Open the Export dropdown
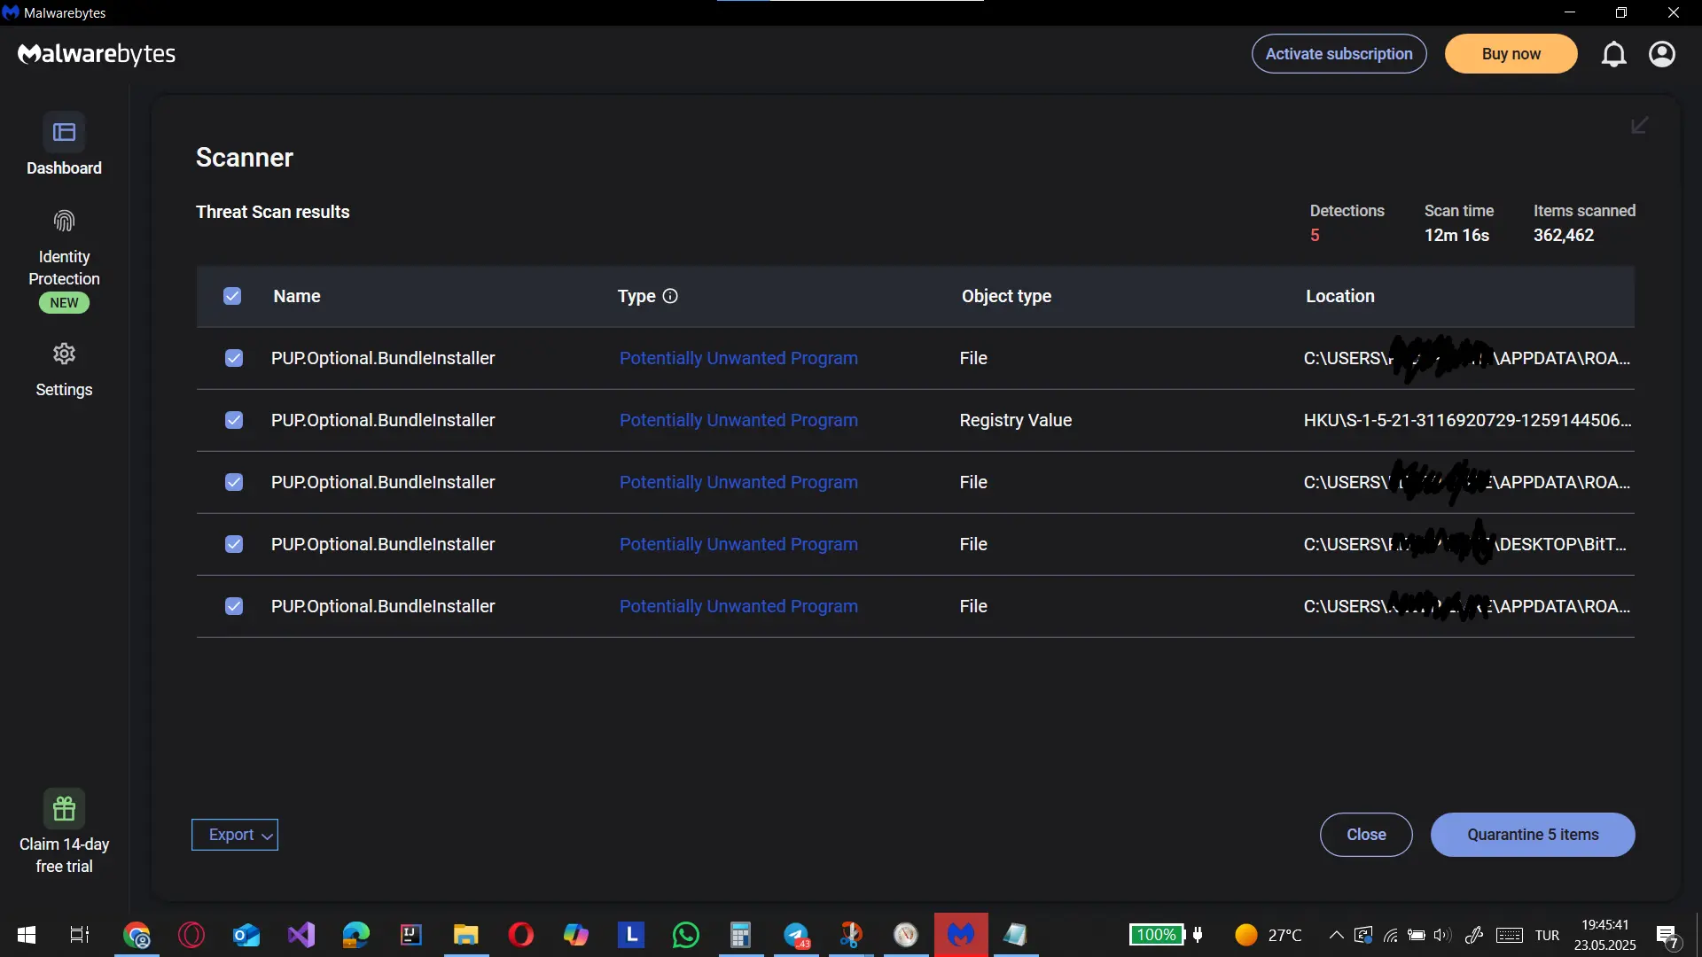Image resolution: width=1702 pixels, height=957 pixels. [x=235, y=835]
